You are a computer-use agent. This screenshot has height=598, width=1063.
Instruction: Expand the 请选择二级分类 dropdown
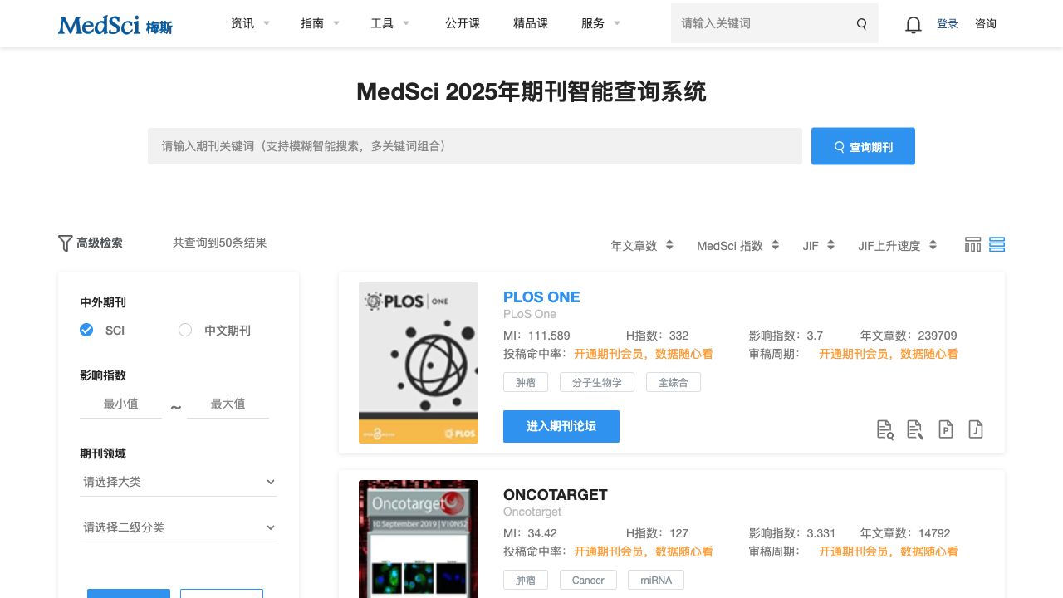179,527
